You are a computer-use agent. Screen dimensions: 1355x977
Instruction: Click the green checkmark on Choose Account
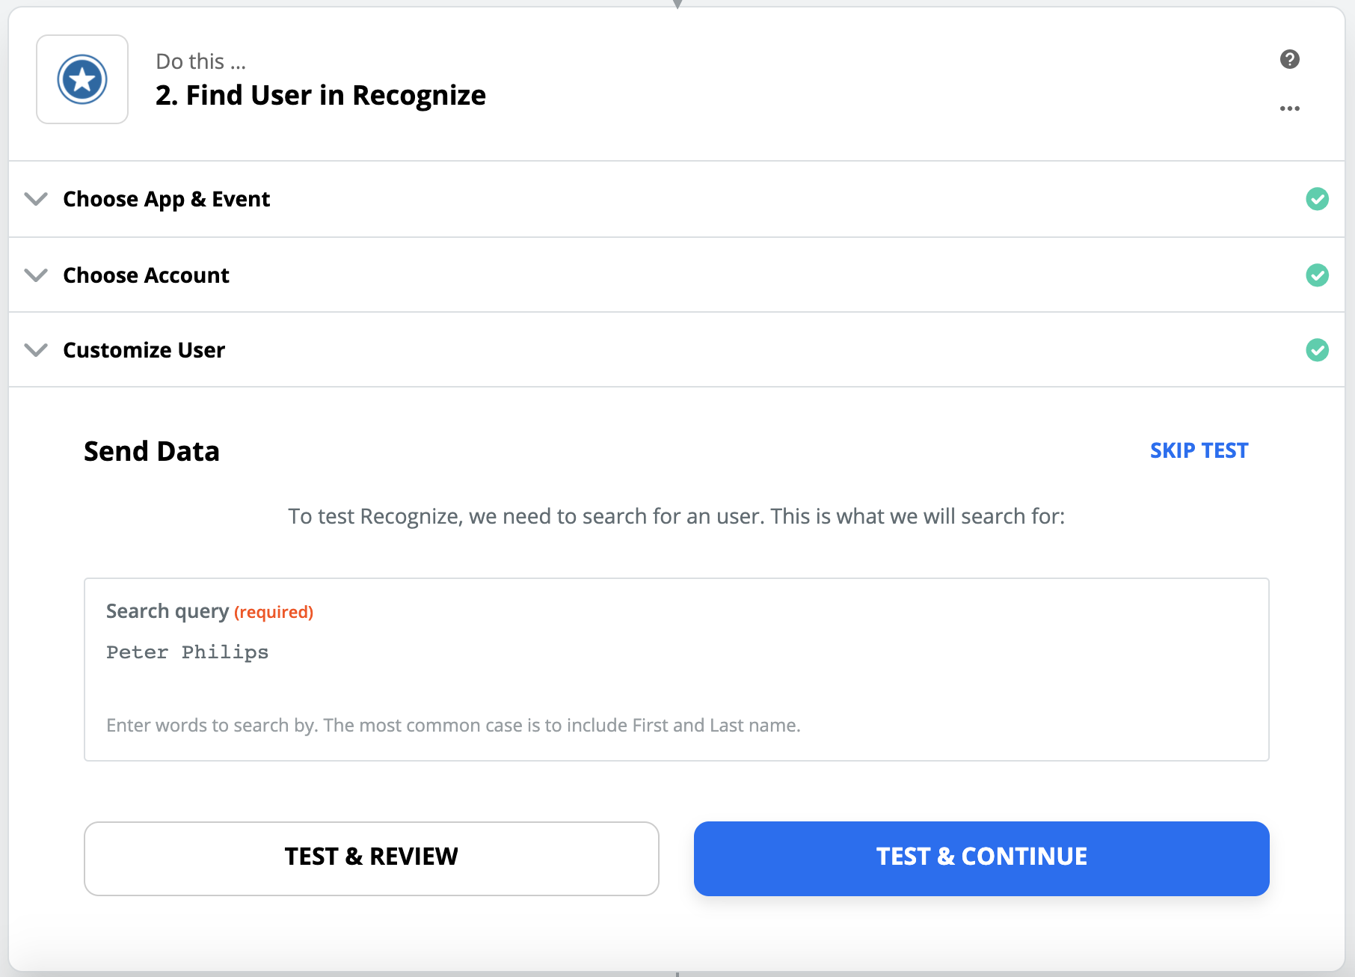point(1318,275)
